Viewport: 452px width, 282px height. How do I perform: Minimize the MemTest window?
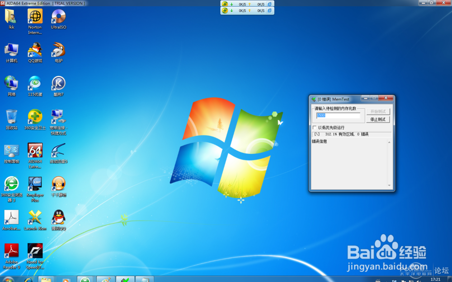(x=365, y=98)
